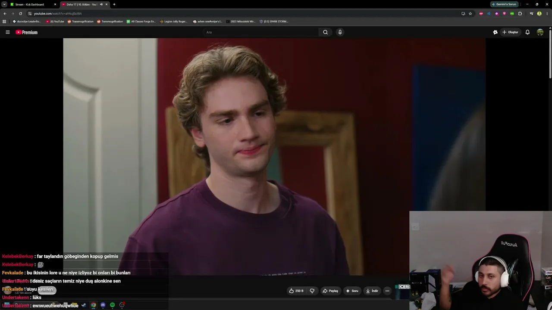Image resolution: width=552 pixels, height=310 pixels.
Task: Start voice search with microphone icon
Action: [340, 32]
